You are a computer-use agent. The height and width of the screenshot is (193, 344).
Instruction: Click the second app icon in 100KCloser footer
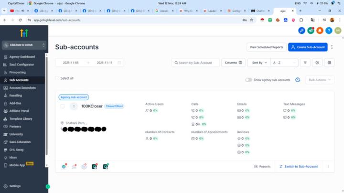tap(74, 166)
